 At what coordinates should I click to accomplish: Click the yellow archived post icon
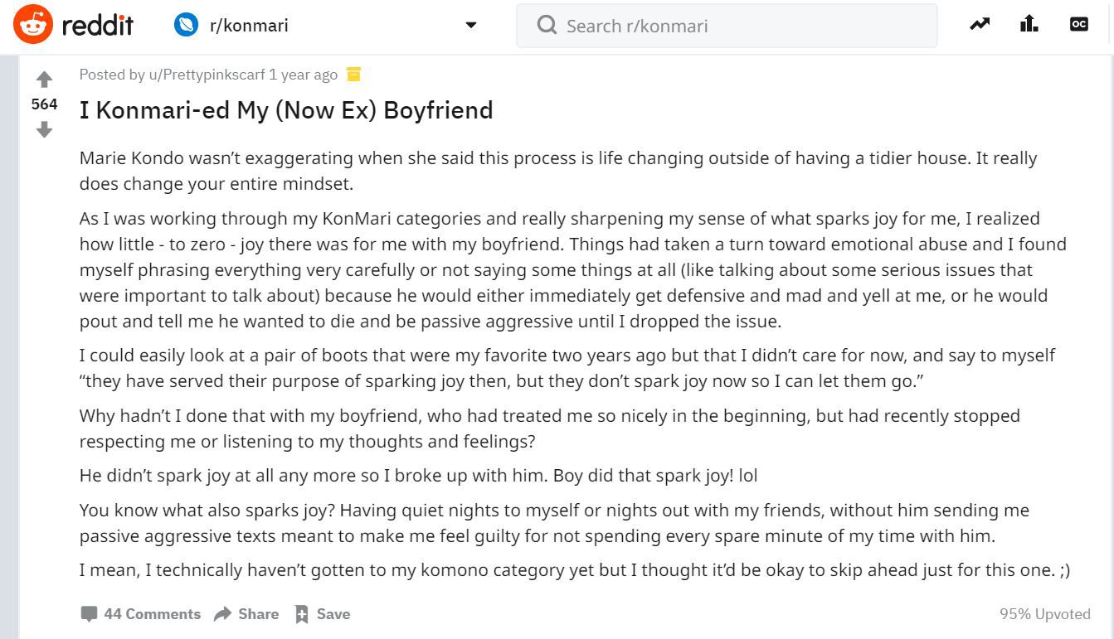coord(354,75)
